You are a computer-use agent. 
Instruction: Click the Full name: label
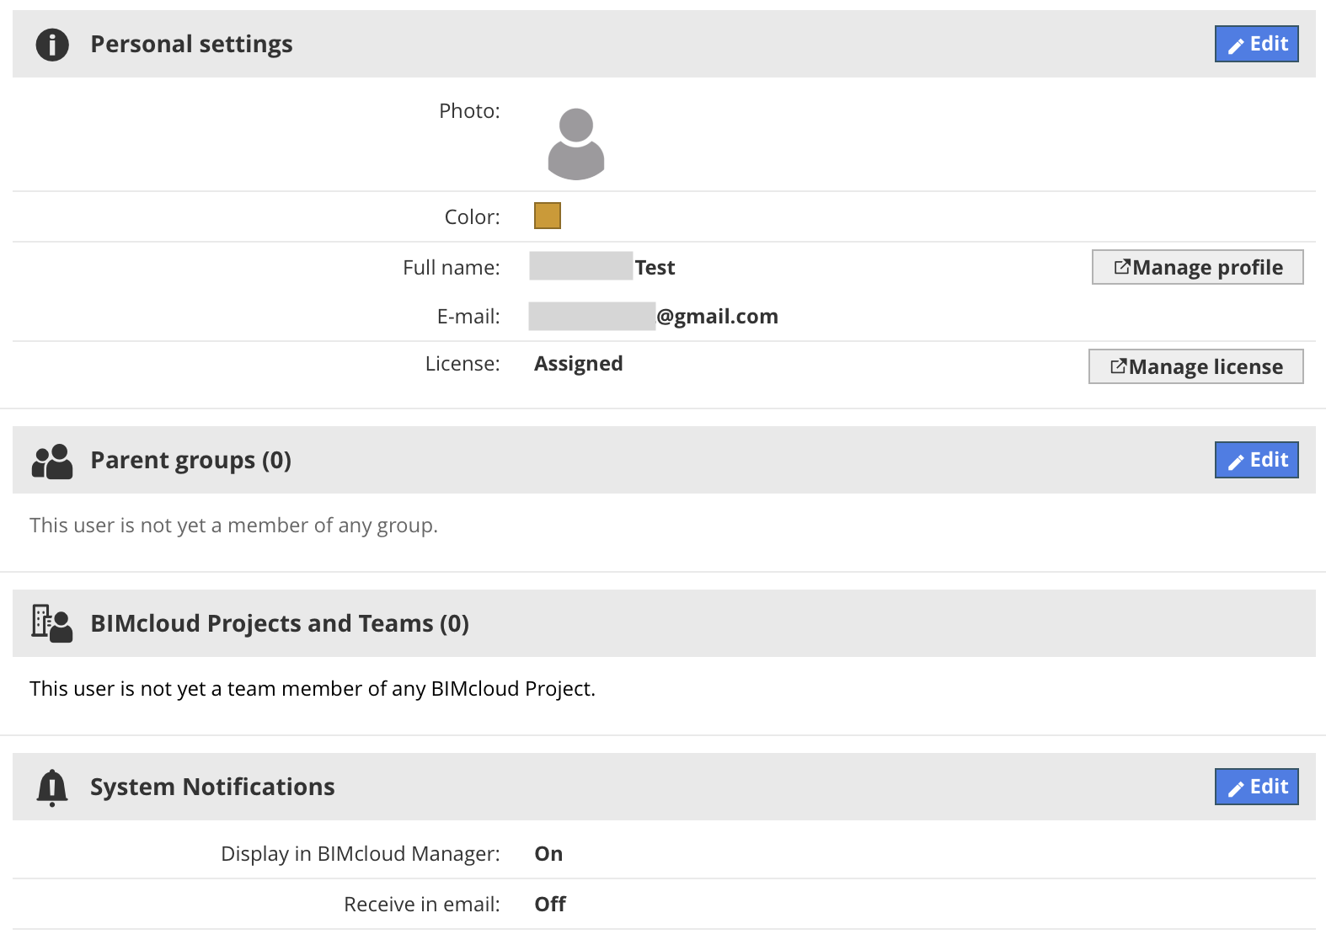451,267
